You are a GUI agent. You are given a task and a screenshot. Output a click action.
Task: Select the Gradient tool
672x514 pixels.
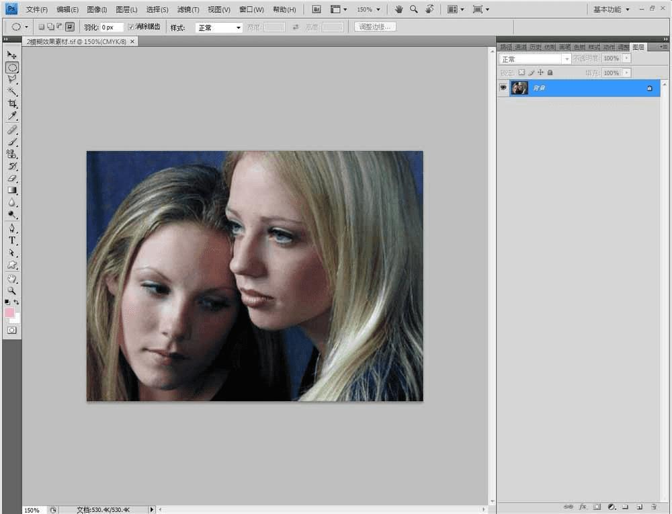pyautogui.click(x=12, y=191)
